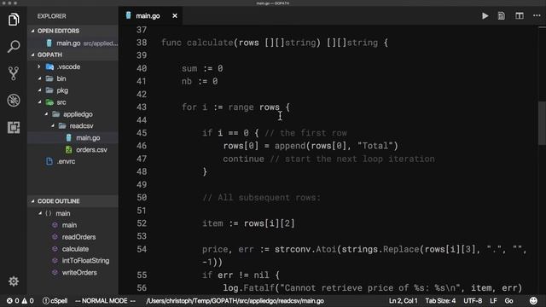Toggle the pkg folder arrow

[39, 90]
